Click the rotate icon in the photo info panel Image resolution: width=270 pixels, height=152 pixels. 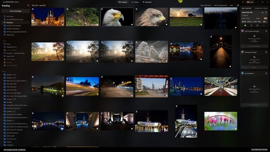[251, 25]
